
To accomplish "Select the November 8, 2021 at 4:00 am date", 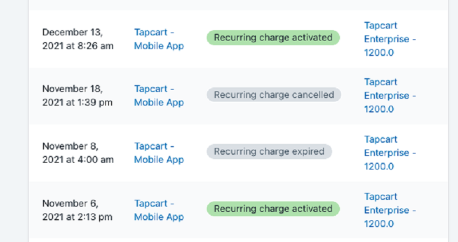I will (x=77, y=153).
